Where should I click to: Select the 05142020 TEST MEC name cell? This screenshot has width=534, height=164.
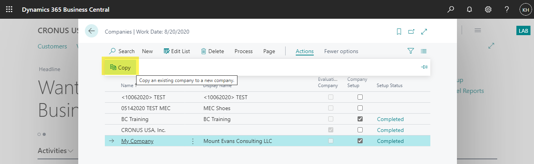(146, 108)
